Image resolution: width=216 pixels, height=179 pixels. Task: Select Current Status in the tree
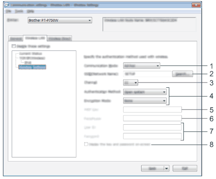click(31, 53)
